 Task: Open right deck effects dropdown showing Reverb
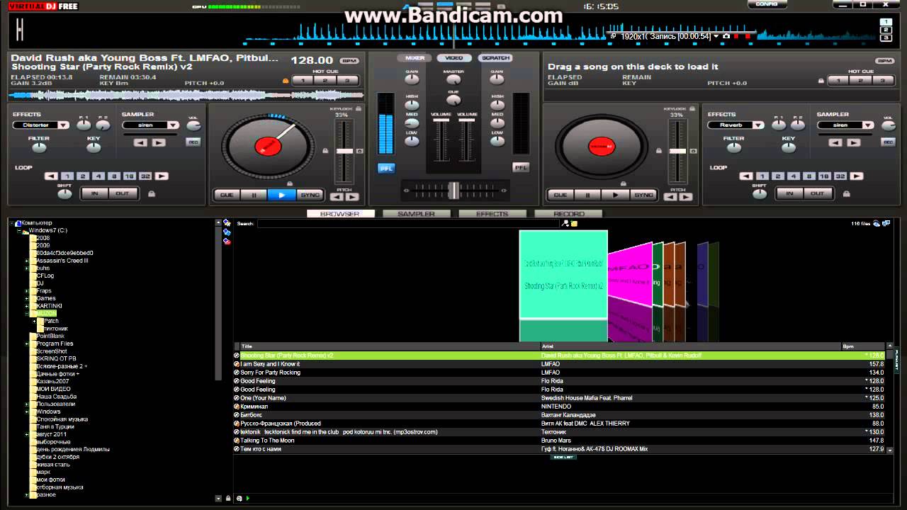pos(736,125)
